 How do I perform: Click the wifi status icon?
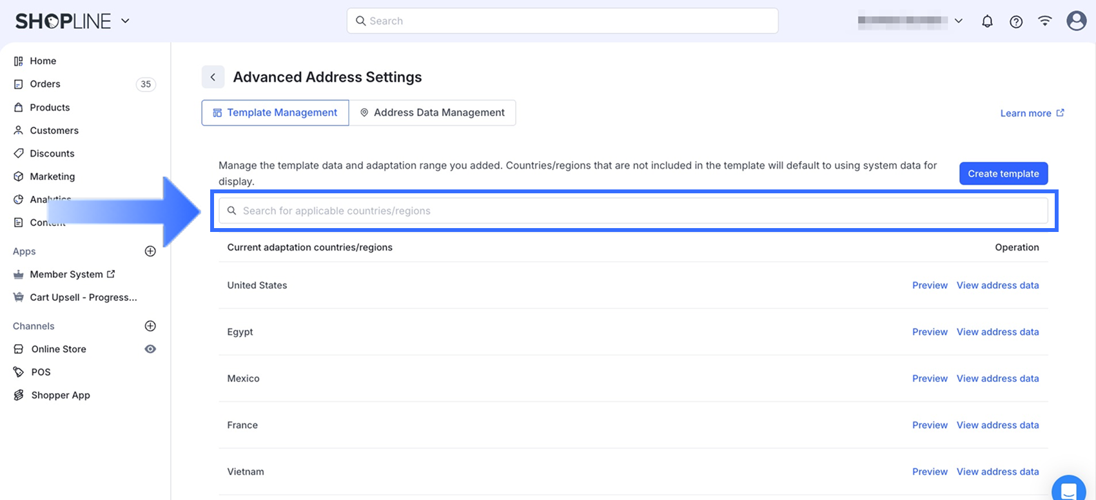coord(1044,21)
